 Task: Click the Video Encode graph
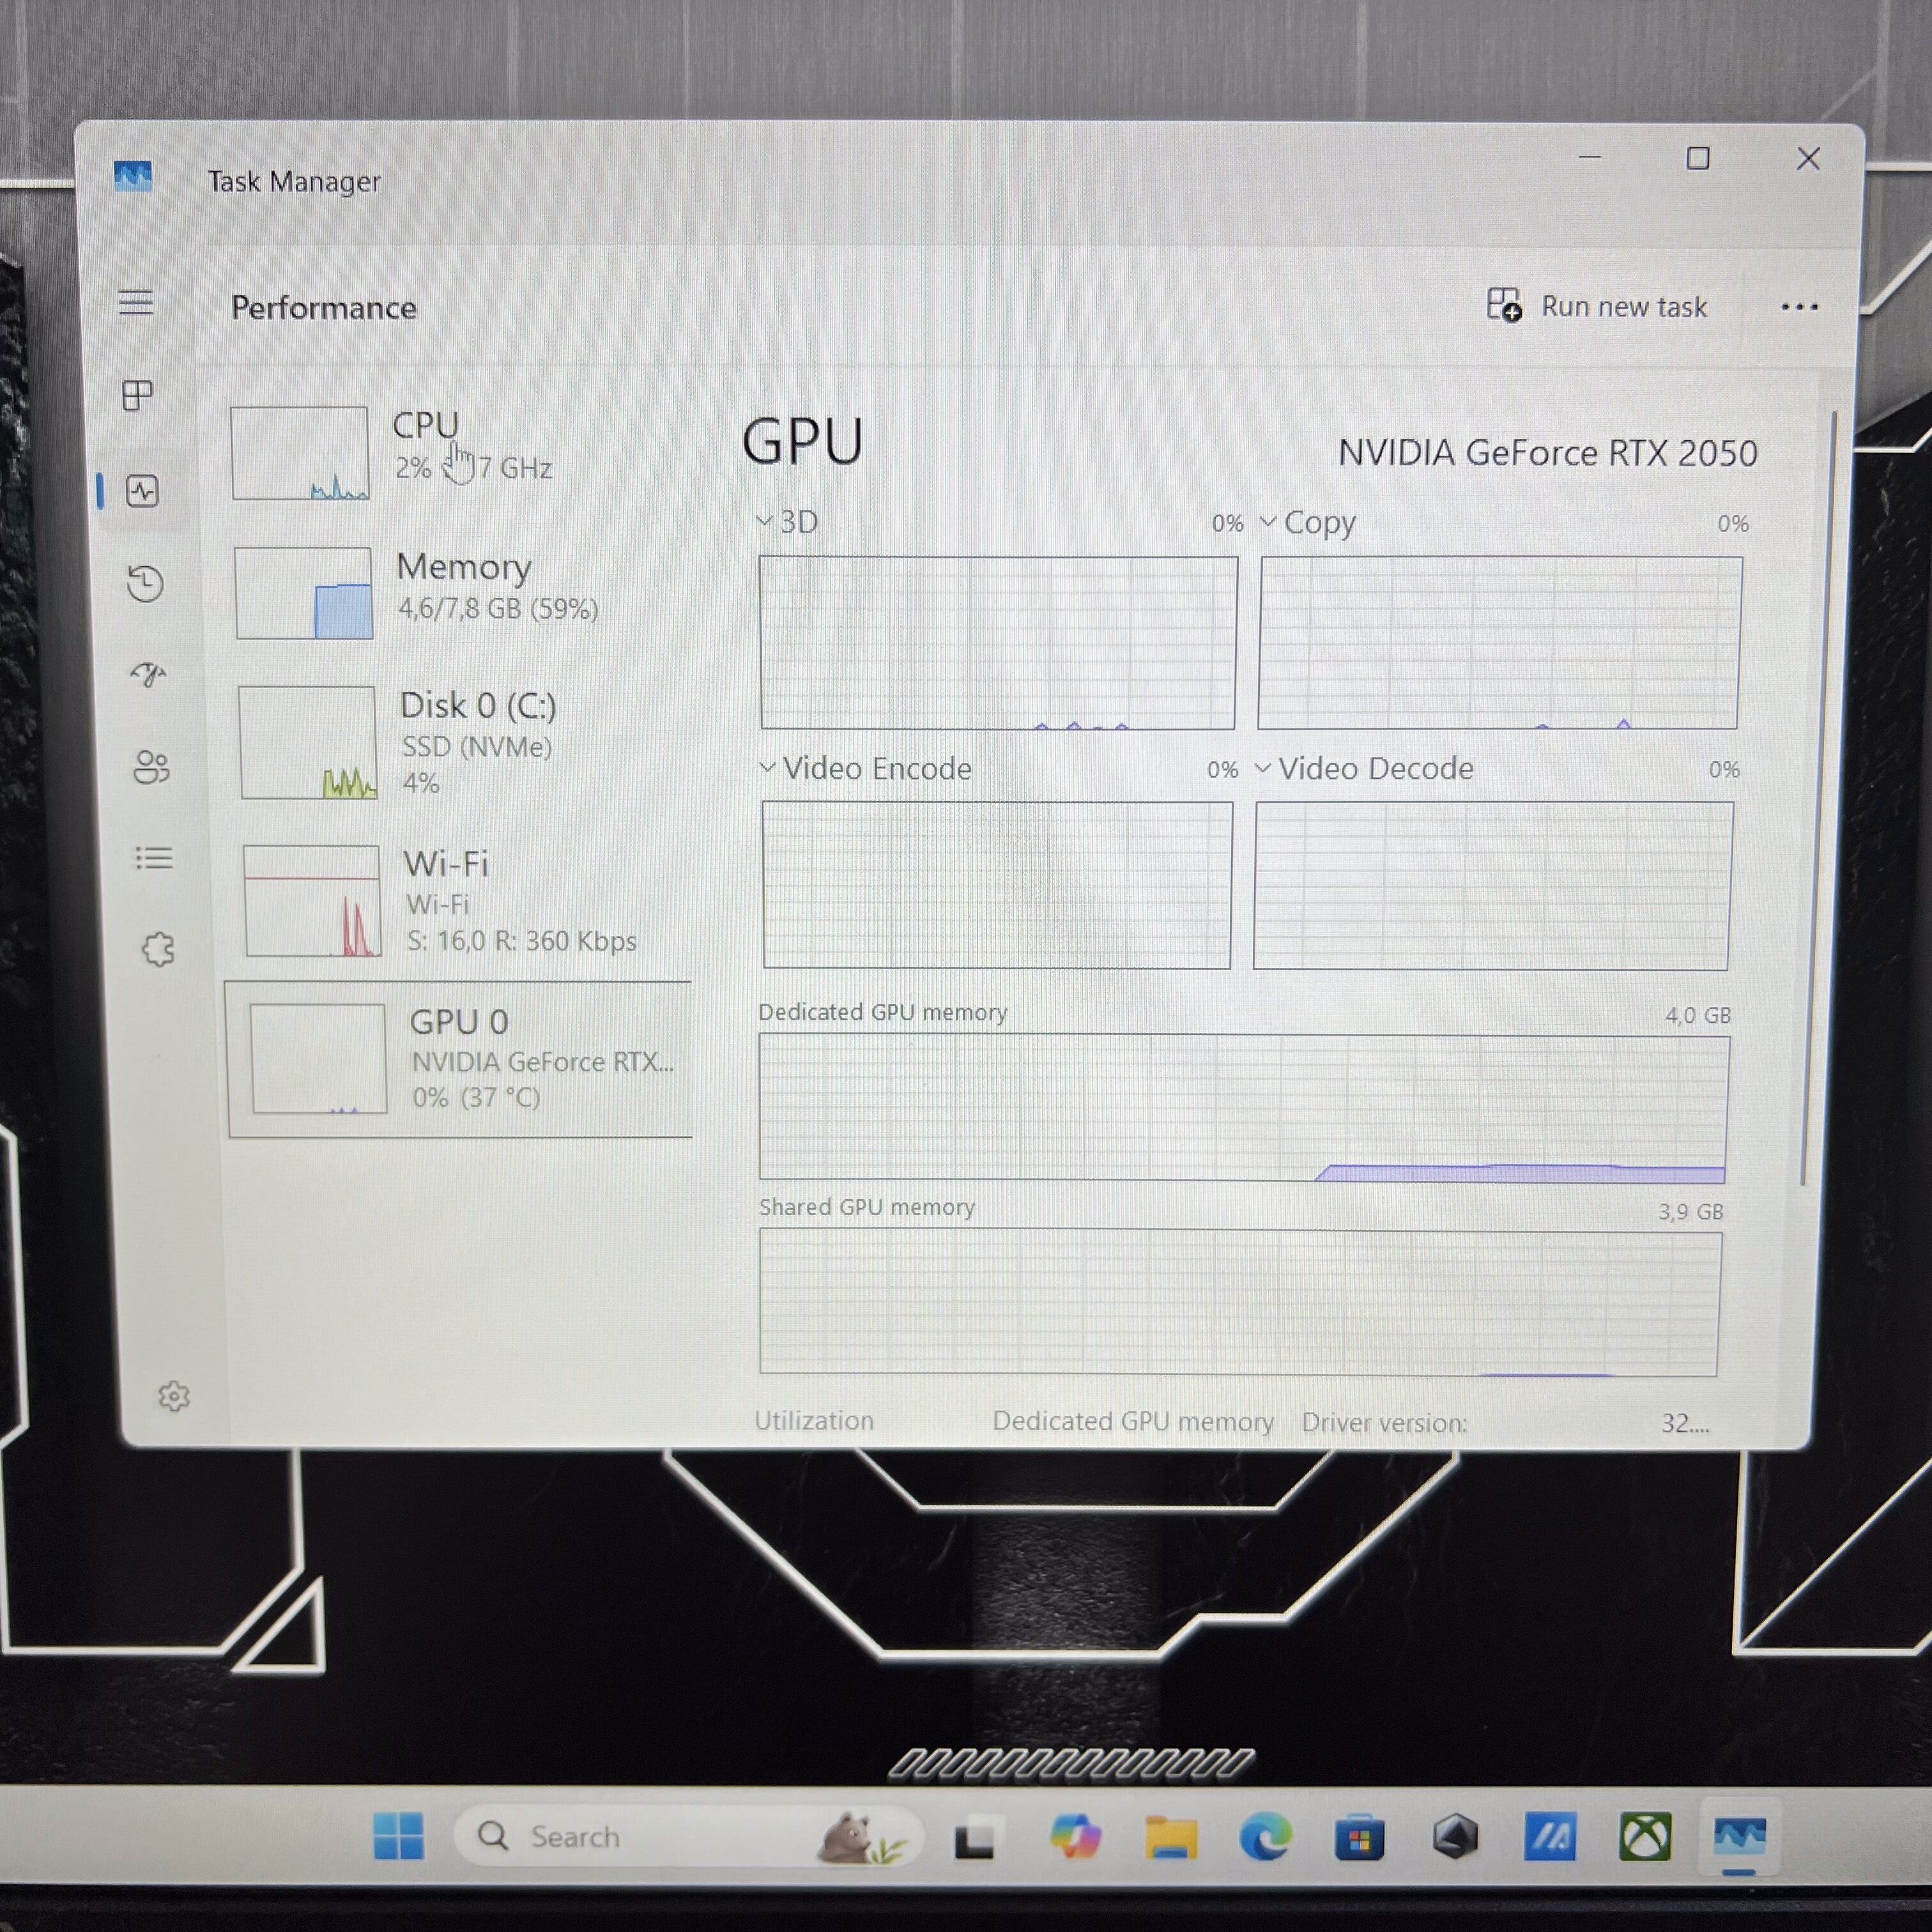[997, 885]
